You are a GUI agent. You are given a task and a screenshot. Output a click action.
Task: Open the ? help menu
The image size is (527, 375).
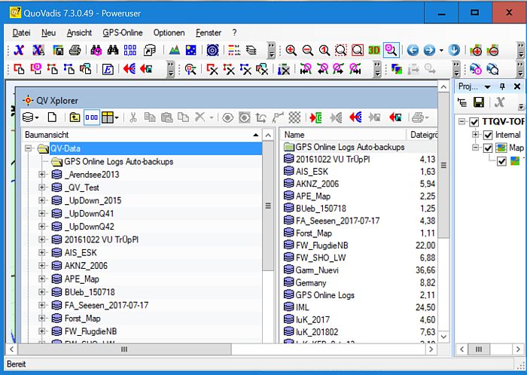[234, 32]
